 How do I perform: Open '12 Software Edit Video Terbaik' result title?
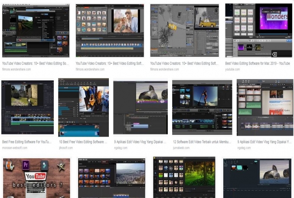point(202,142)
